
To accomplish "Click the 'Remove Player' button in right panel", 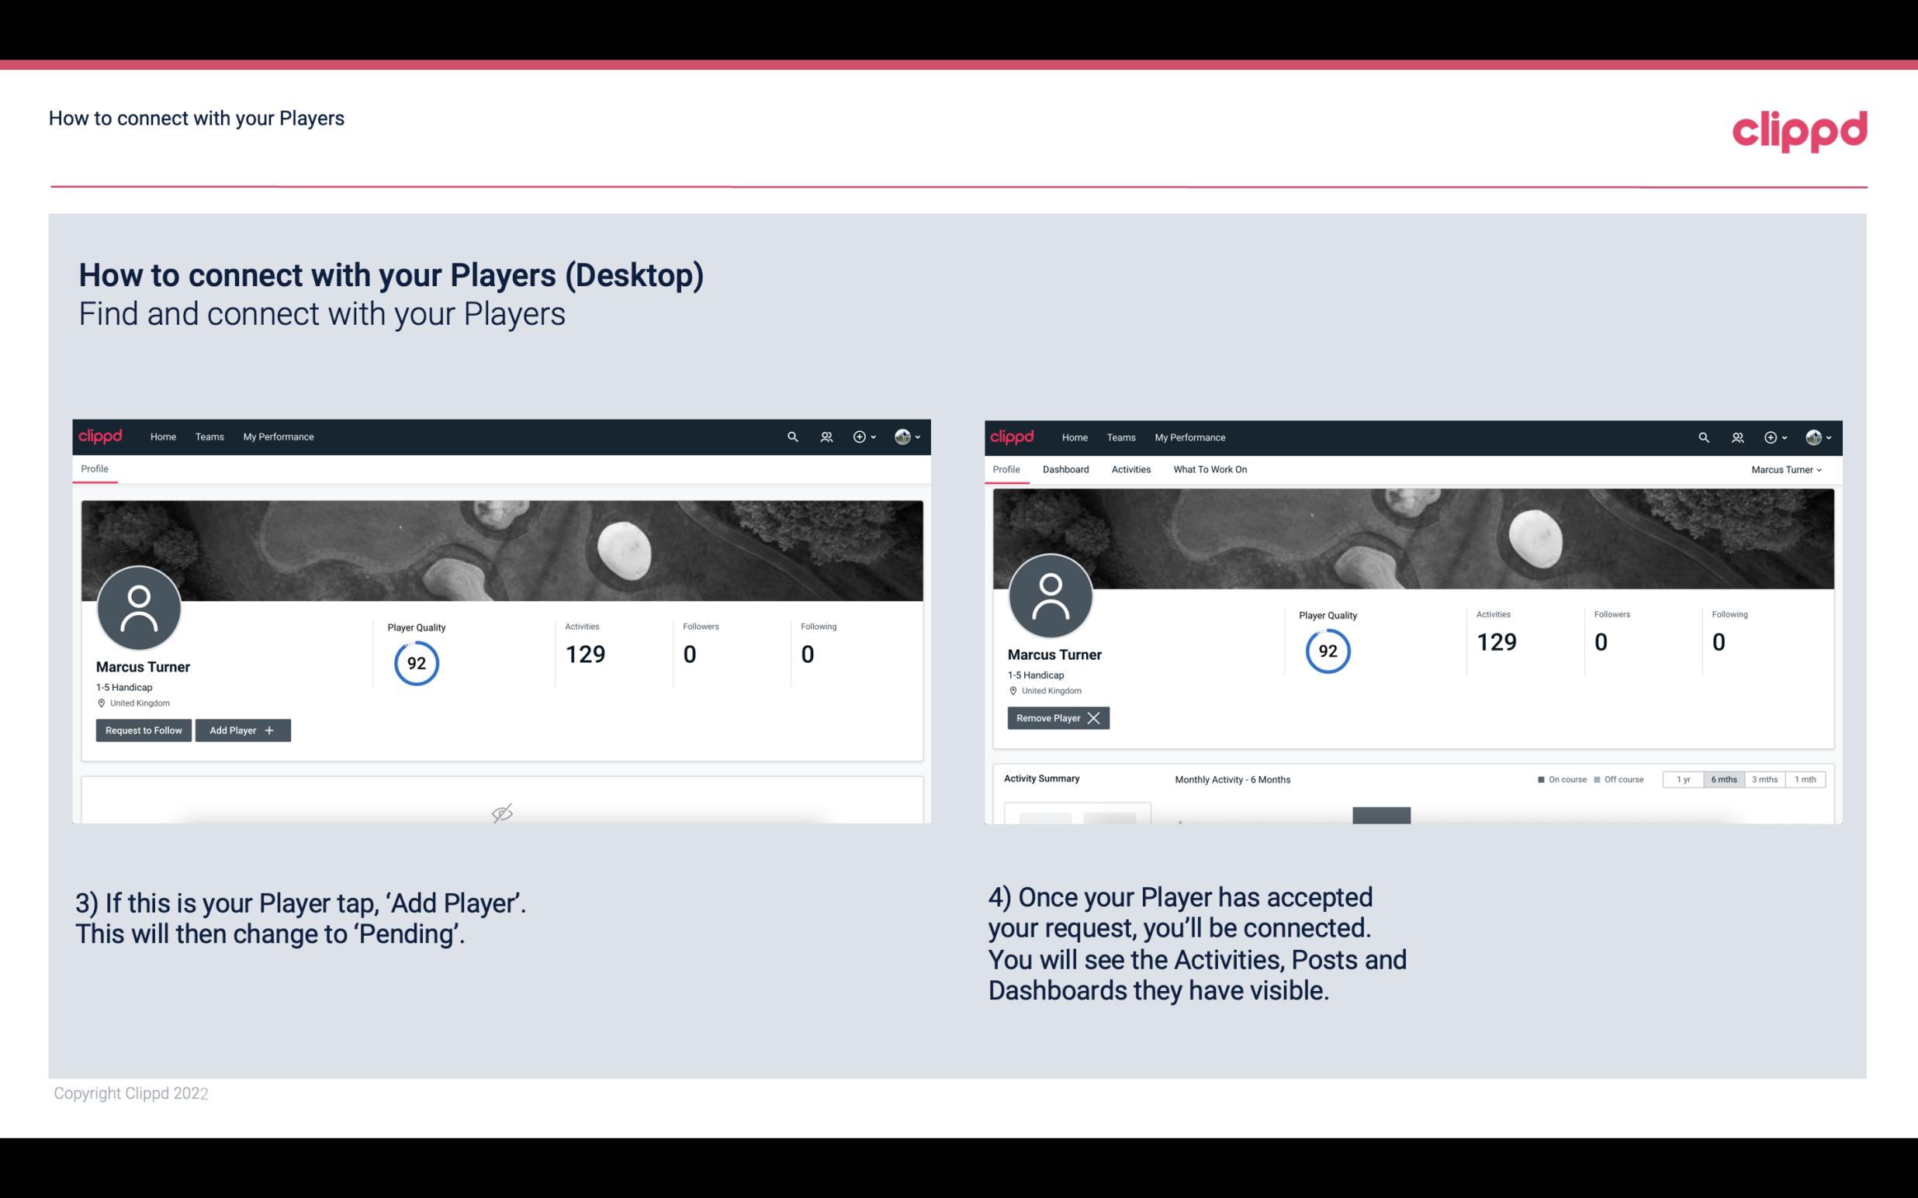I will coord(1056,716).
